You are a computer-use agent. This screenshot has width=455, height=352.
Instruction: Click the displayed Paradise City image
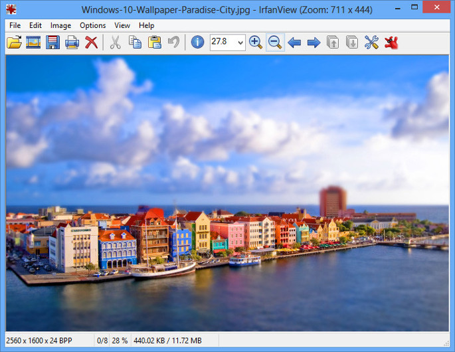pyautogui.click(x=227, y=193)
